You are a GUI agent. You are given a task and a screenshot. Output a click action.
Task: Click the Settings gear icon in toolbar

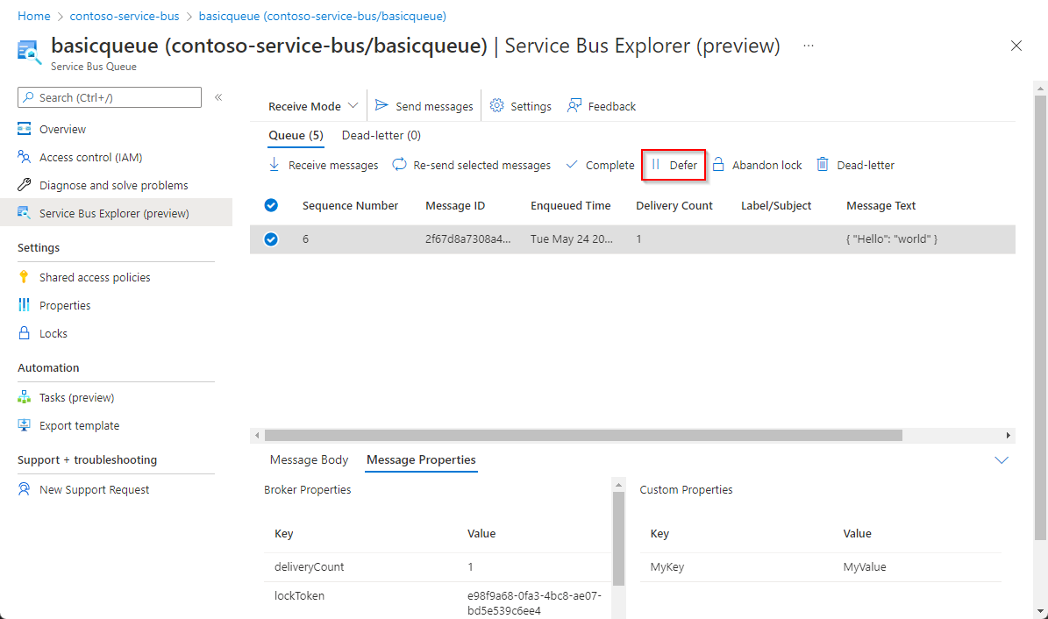(496, 105)
